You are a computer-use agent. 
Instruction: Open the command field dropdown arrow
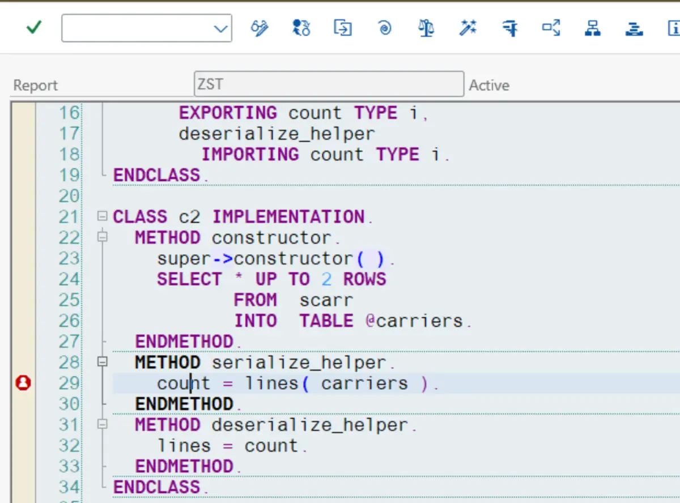[222, 28]
